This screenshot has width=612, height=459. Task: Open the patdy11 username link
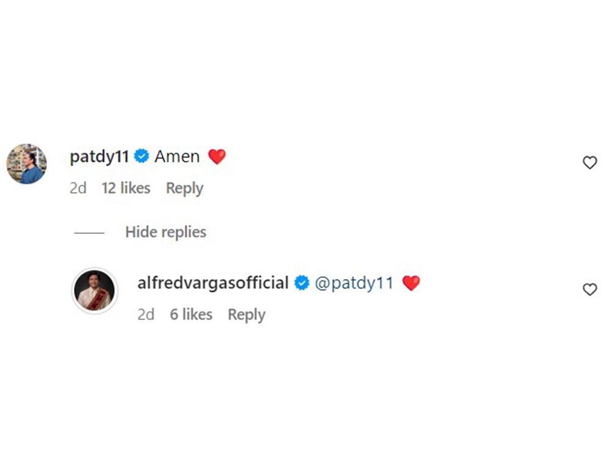[x=99, y=157]
